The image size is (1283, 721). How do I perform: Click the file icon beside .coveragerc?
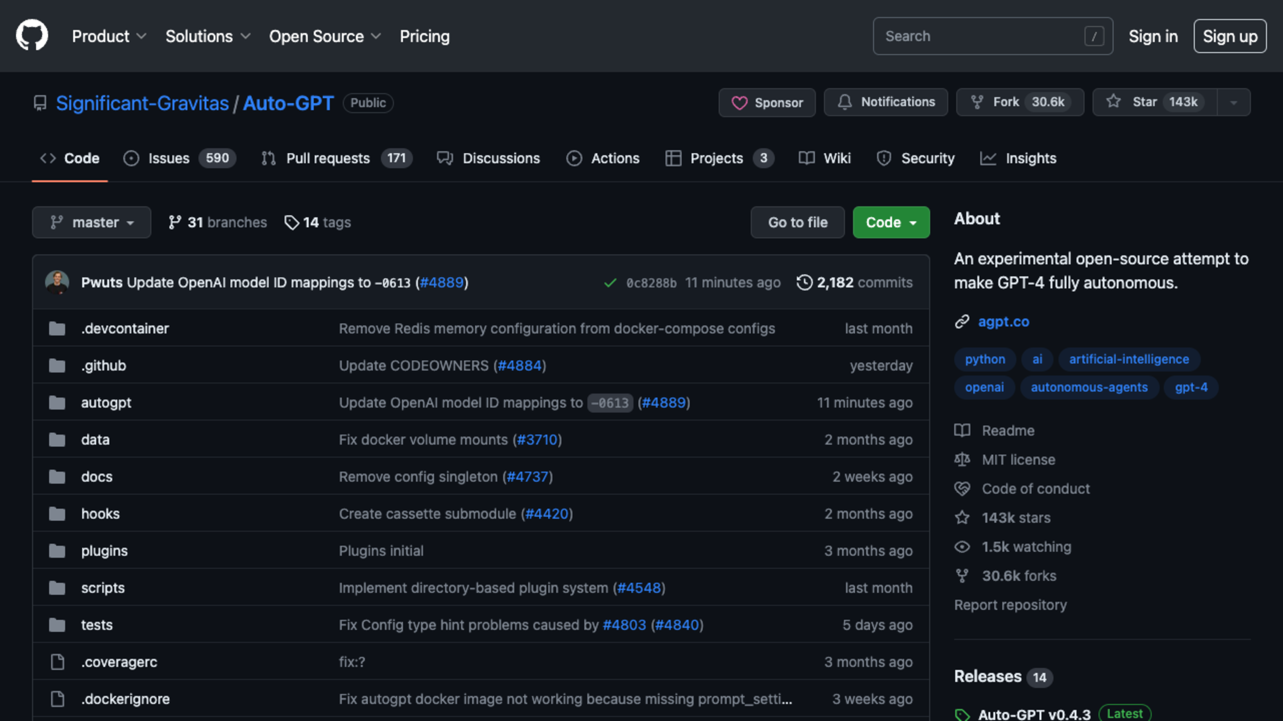(x=58, y=662)
